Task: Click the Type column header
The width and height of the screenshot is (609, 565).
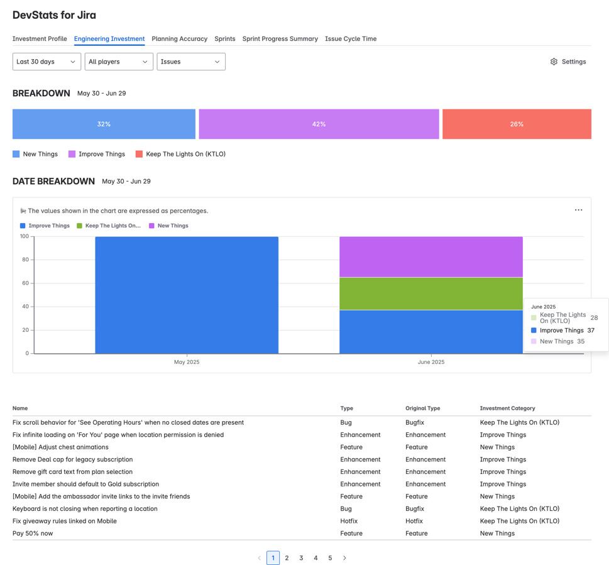Action: [347, 408]
